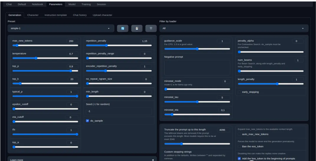Toggle the do_sample checkbox
The image size is (316, 161).
coord(87,121)
